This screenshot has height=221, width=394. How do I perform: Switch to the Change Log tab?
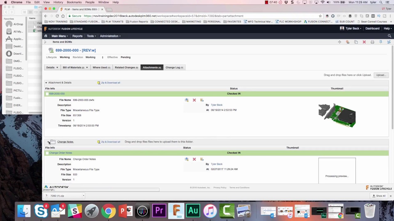(174, 68)
